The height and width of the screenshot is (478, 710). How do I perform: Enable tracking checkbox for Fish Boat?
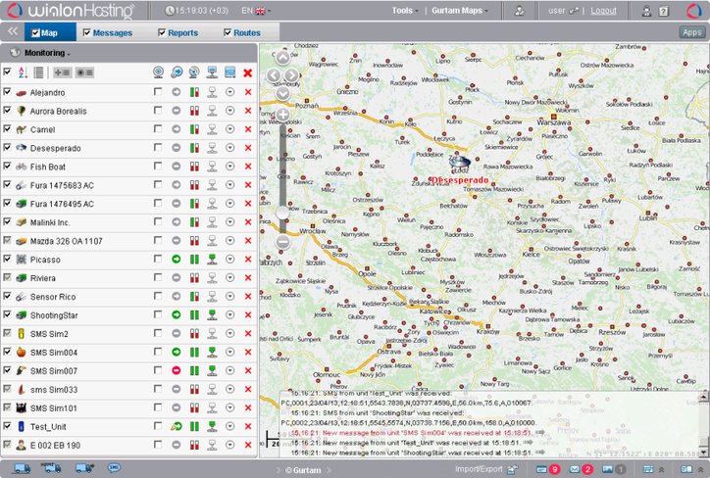[157, 167]
